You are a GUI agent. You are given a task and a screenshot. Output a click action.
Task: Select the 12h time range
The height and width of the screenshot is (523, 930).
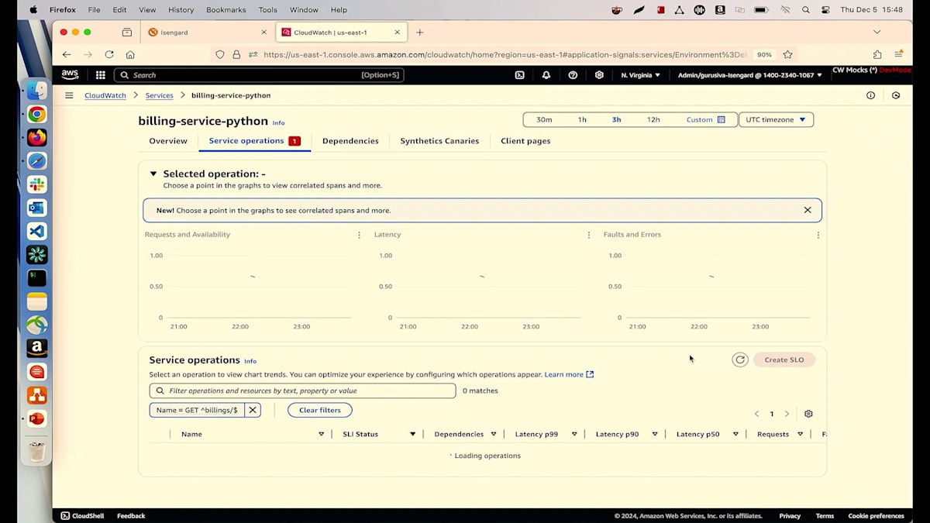tap(653, 120)
